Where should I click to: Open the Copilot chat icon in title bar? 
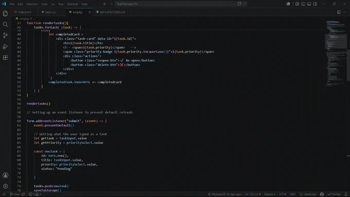pos(239,4)
